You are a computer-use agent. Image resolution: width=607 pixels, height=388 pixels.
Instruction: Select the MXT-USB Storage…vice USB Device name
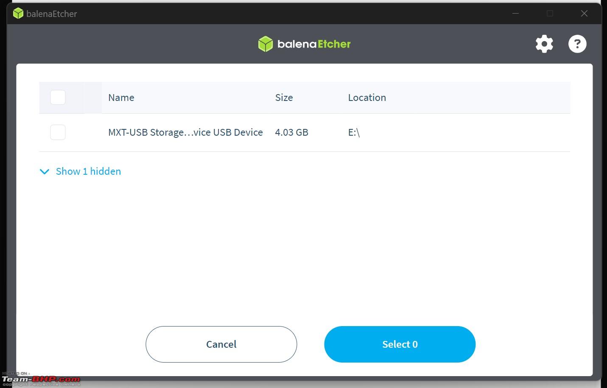coord(185,132)
